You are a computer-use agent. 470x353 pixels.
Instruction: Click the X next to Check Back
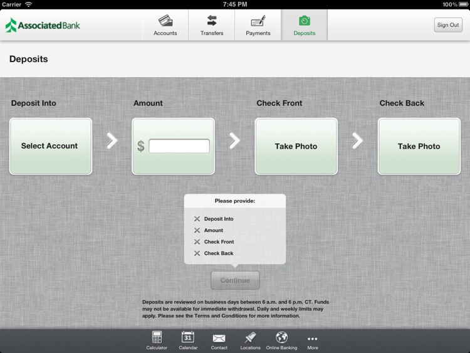coord(197,253)
